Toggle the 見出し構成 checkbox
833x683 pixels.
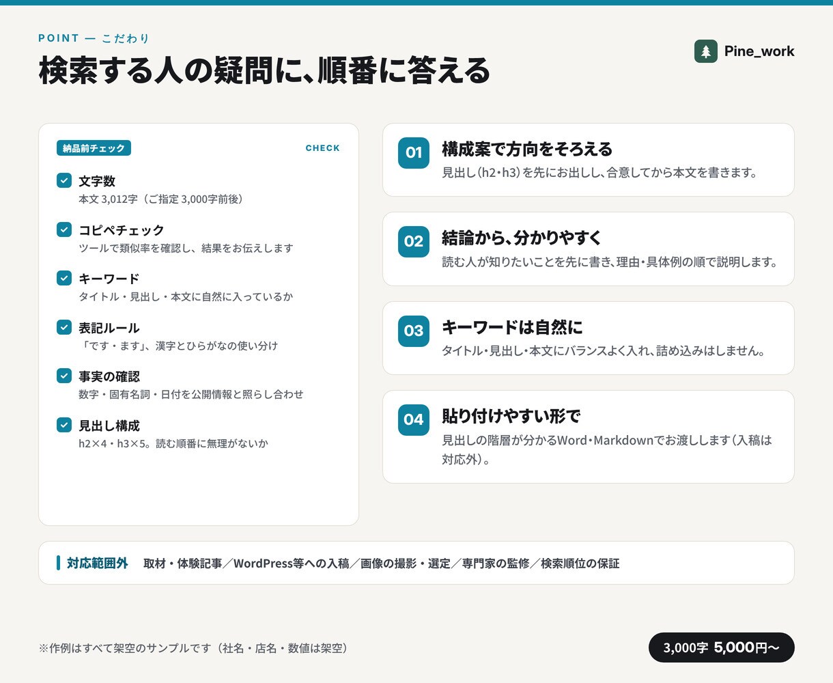pos(64,425)
